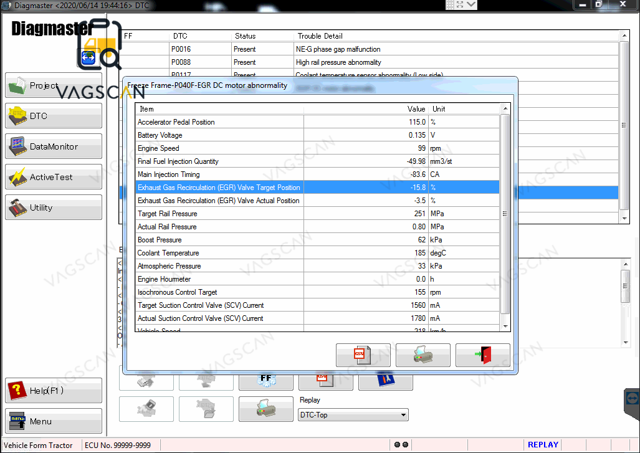This screenshot has width=640, height=453.
Task: Go to the Project section
Action: pos(54,85)
